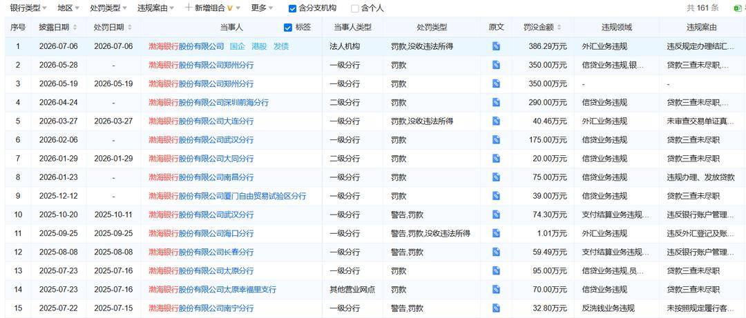Open 太原幸福里支行 party link
The width and height of the screenshot is (746, 318).
212,290
